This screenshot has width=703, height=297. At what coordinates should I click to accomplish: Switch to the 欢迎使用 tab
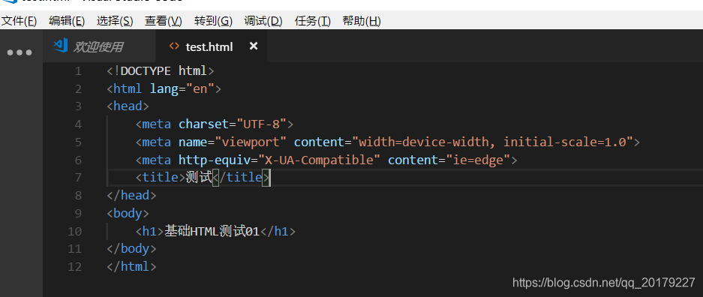[100, 46]
